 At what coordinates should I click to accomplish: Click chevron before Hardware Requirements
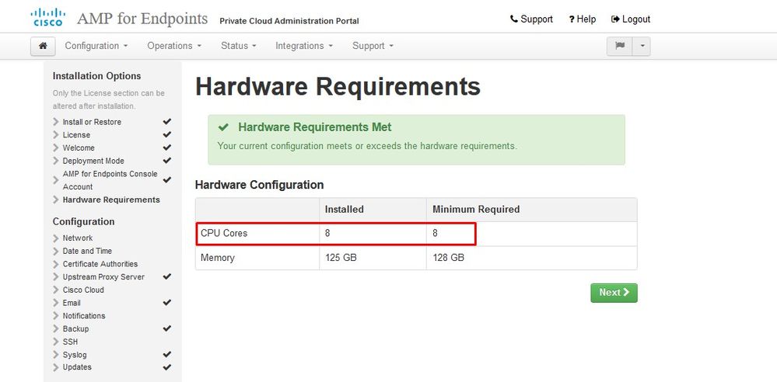[55, 200]
